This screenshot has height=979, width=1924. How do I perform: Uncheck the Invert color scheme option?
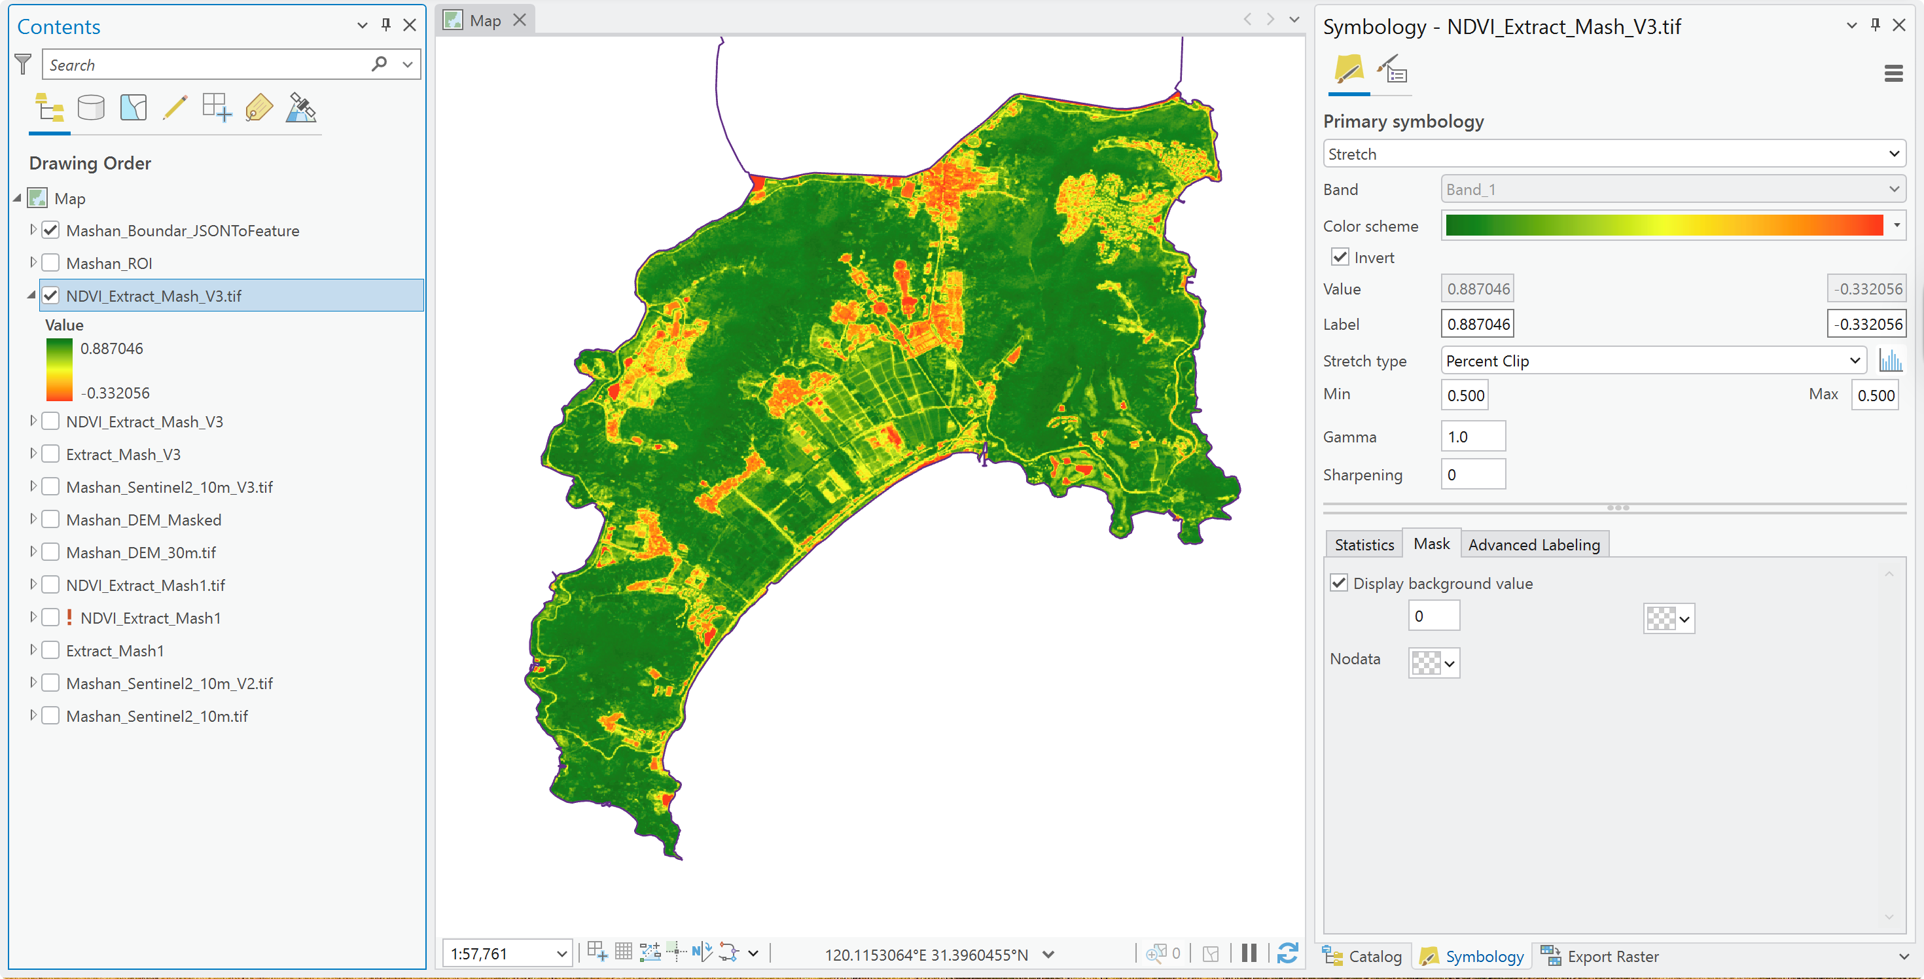tap(1340, 257)
